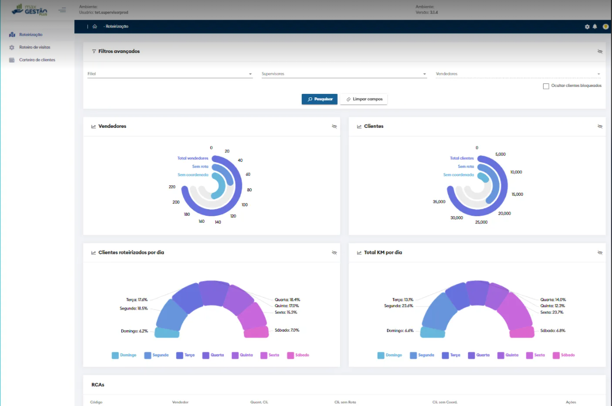Toggle Domingo legend swatch in Total KM chart

coord(381,356)
